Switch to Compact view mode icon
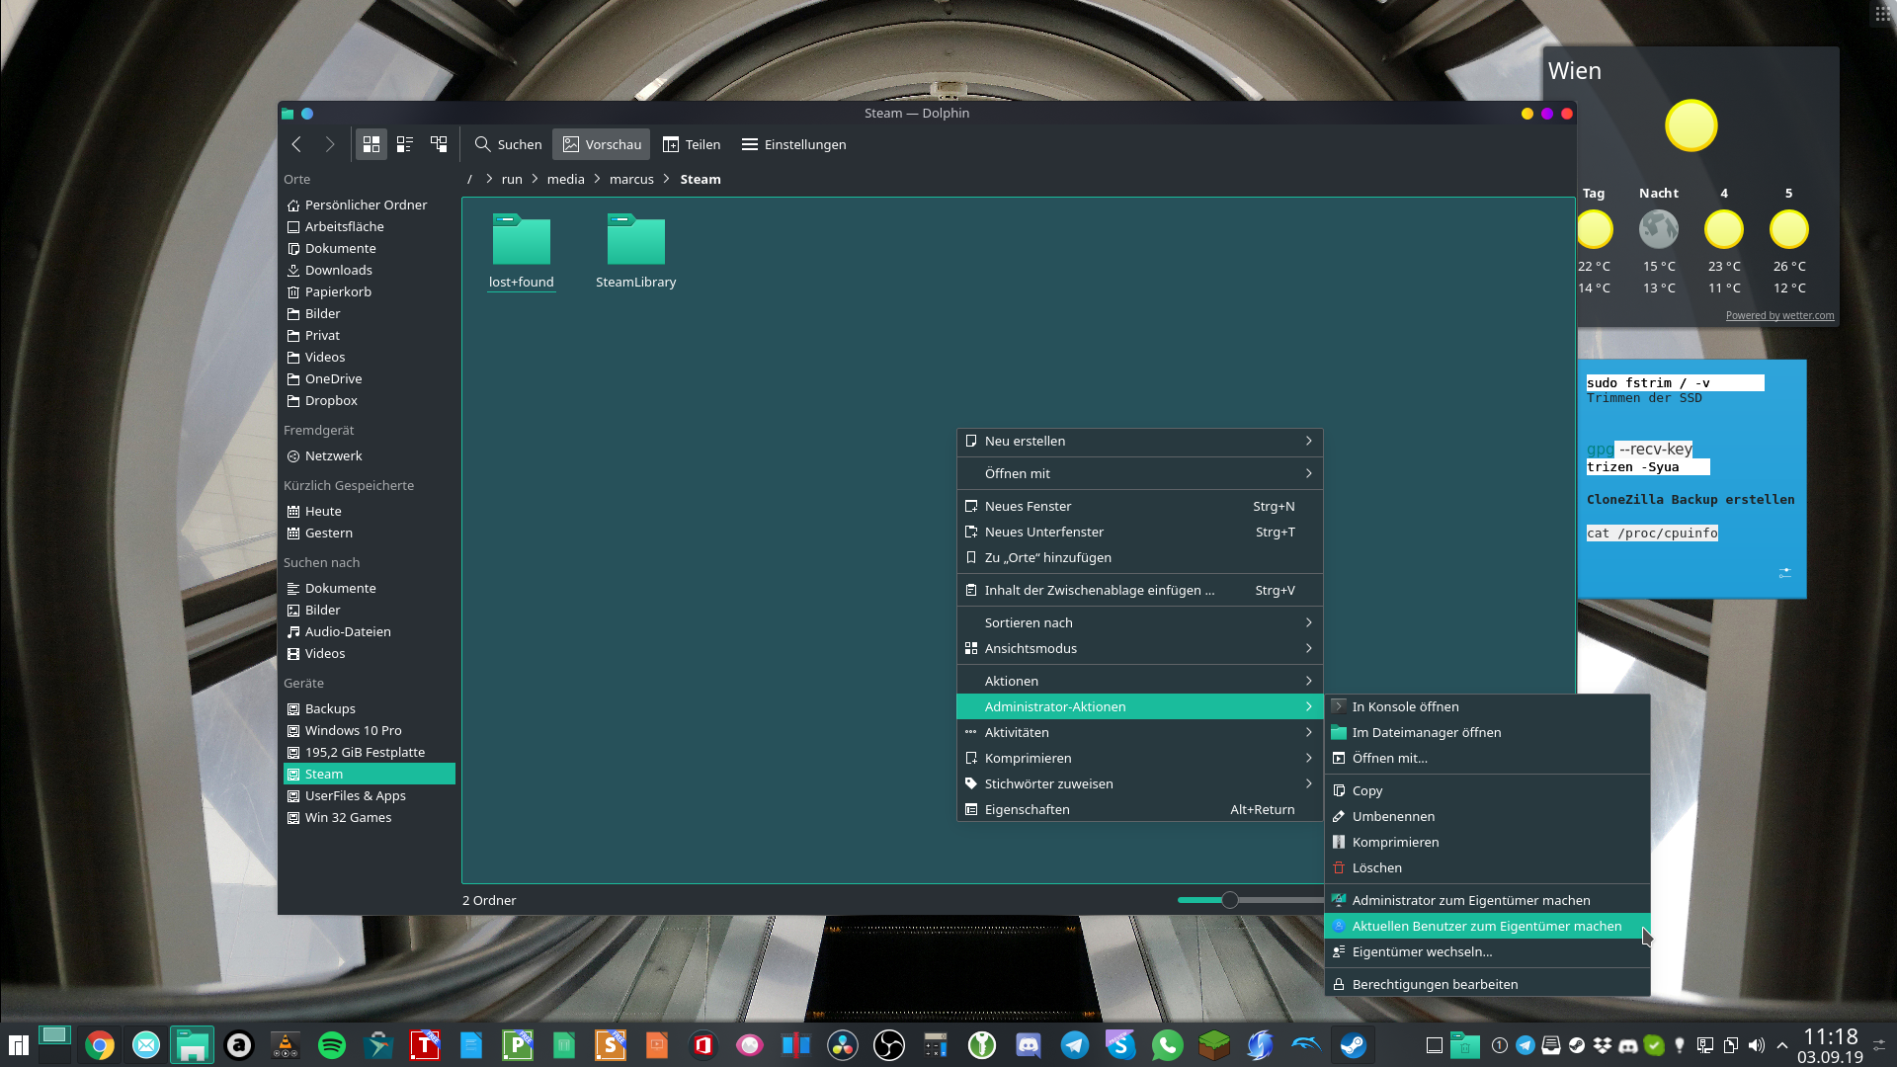Image resolution: width=1897 pixels, height=1067 pixels. [405, 144]
